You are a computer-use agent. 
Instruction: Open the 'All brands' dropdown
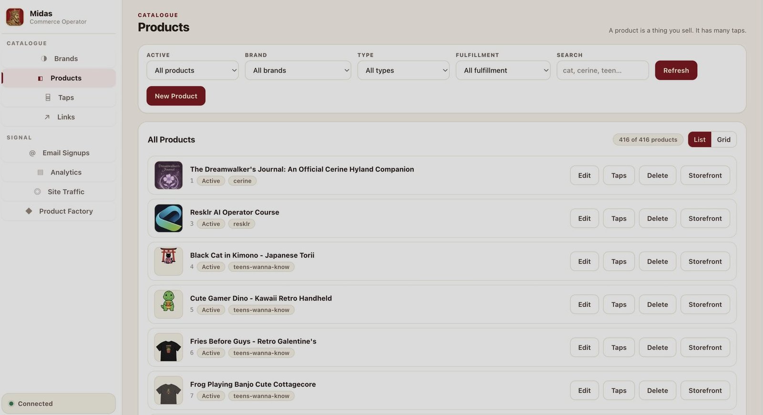tap(298, 71)
